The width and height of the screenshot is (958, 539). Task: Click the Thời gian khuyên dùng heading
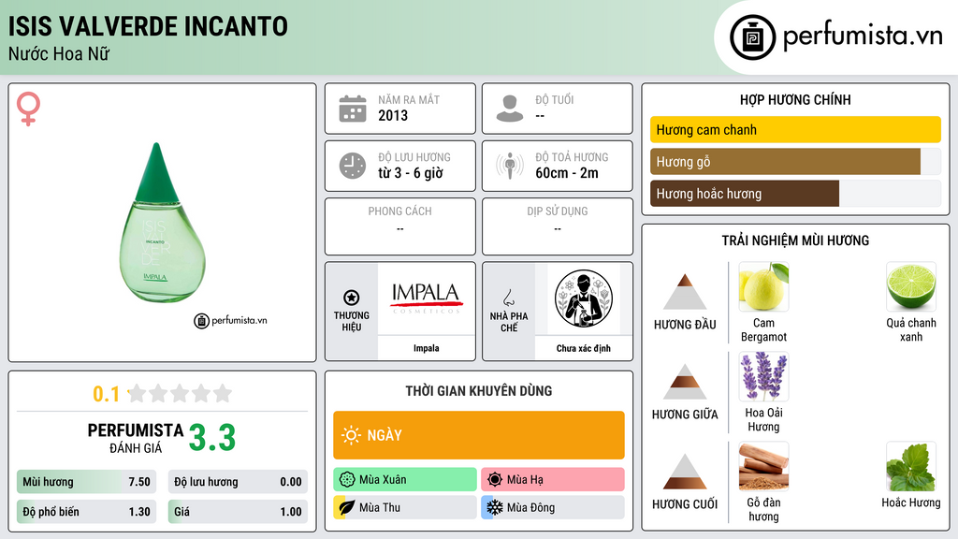click(479, 391)
